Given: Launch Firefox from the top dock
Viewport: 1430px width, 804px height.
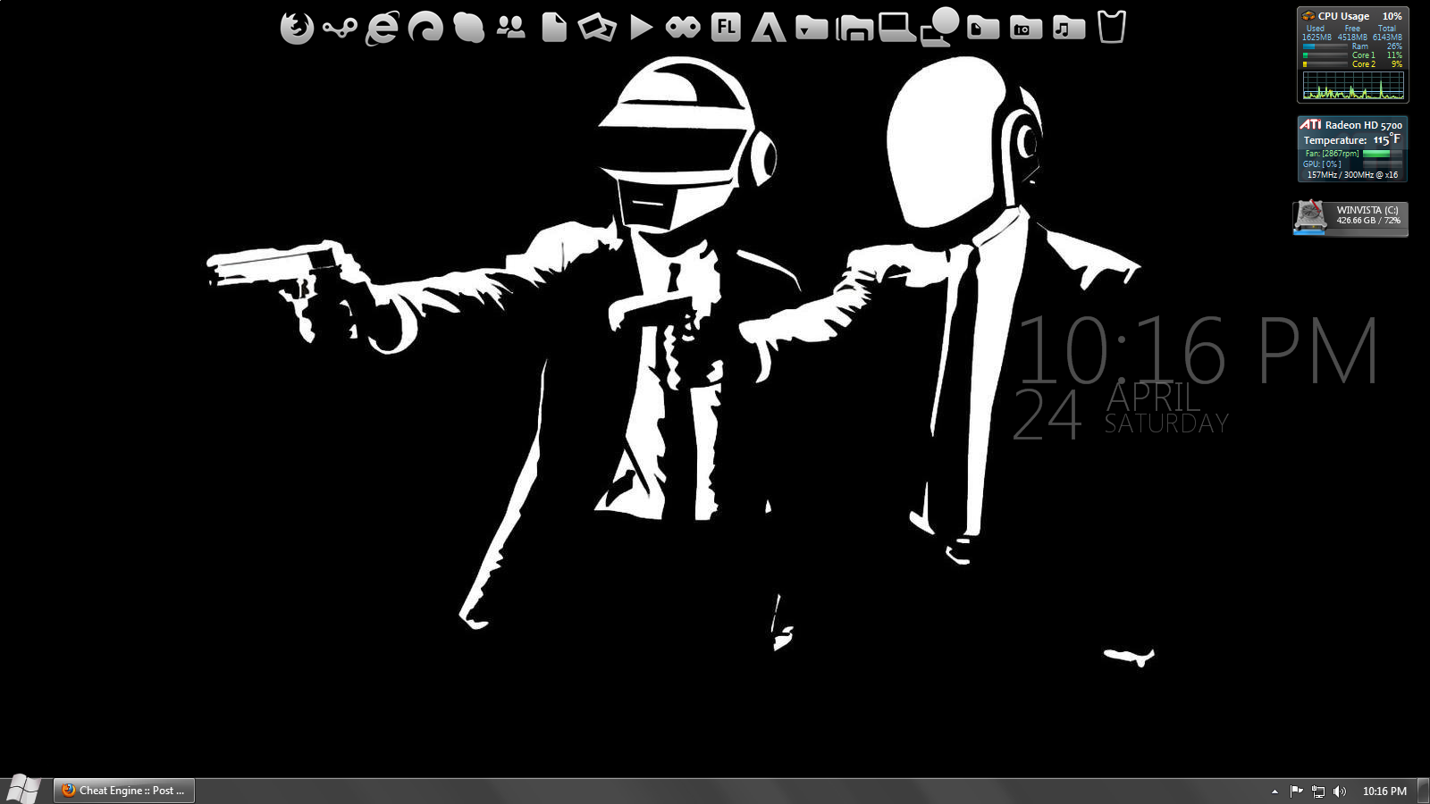Looking at the screenshot, I should pos(297,29).
